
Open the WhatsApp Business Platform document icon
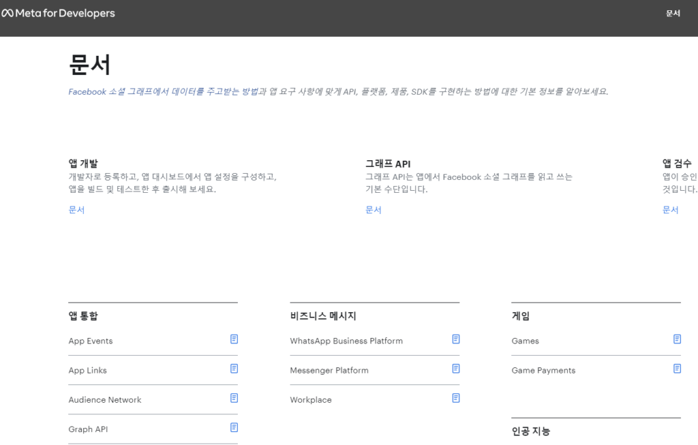(456, 339)
